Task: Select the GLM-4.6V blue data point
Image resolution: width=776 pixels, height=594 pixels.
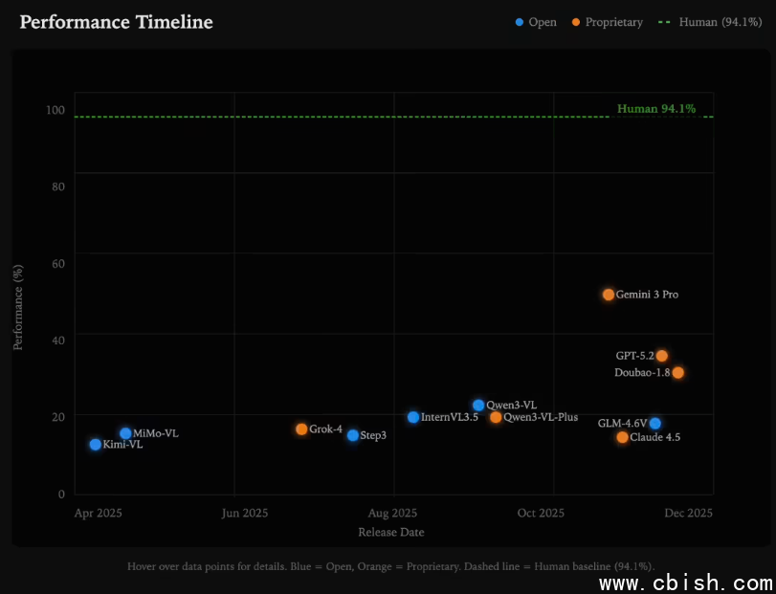Action: point(655,424)
